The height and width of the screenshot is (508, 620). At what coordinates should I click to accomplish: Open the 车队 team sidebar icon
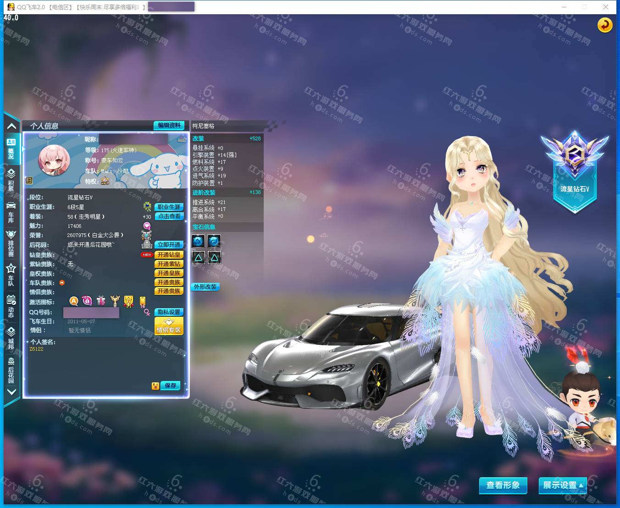[11, 274]
